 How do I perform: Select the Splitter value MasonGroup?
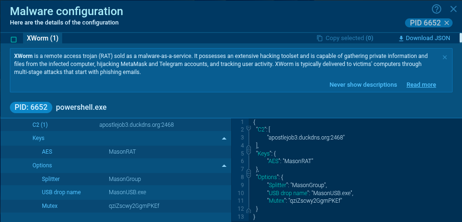click(125, 179)
